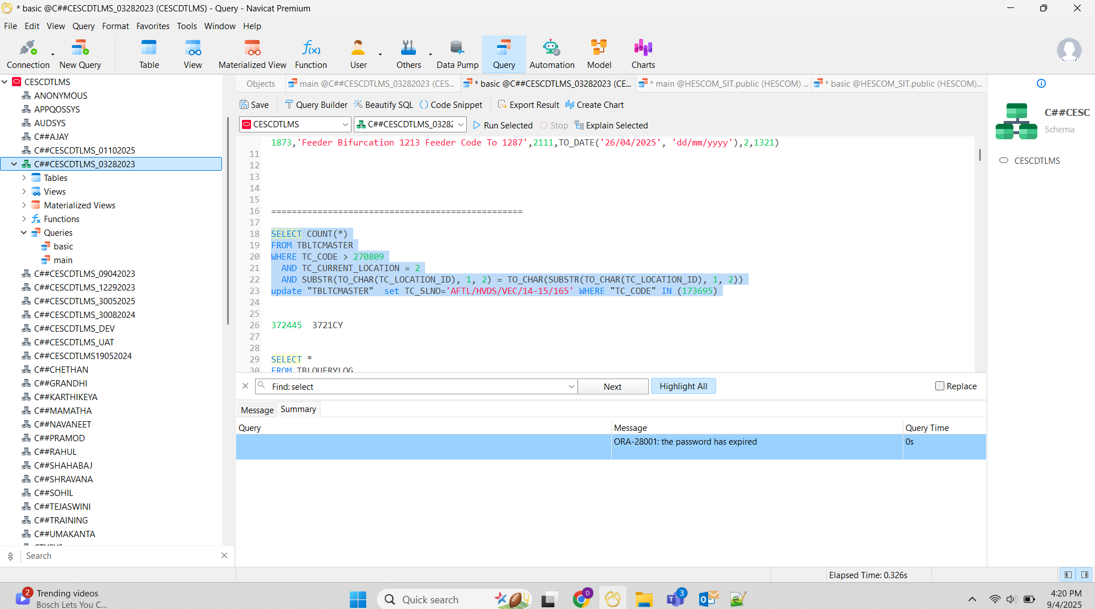Collapse the Queries tree node
The image size is (1095, 609).
pos(24,233)
